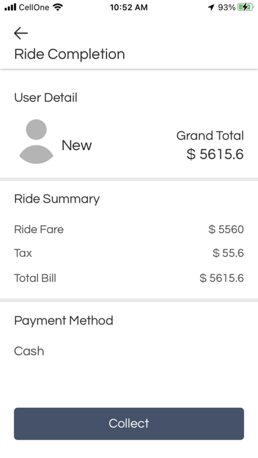Image resolution: width=258 pixels, height=458 pixels.
Task: Tap the location services arrow icon
Action: [211, 7]
